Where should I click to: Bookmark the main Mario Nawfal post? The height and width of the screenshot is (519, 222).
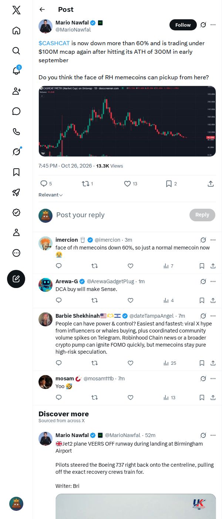tap(171, 184)
